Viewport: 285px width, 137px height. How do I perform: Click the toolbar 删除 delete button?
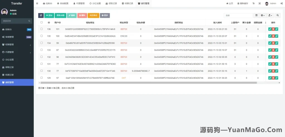(82, 16)
